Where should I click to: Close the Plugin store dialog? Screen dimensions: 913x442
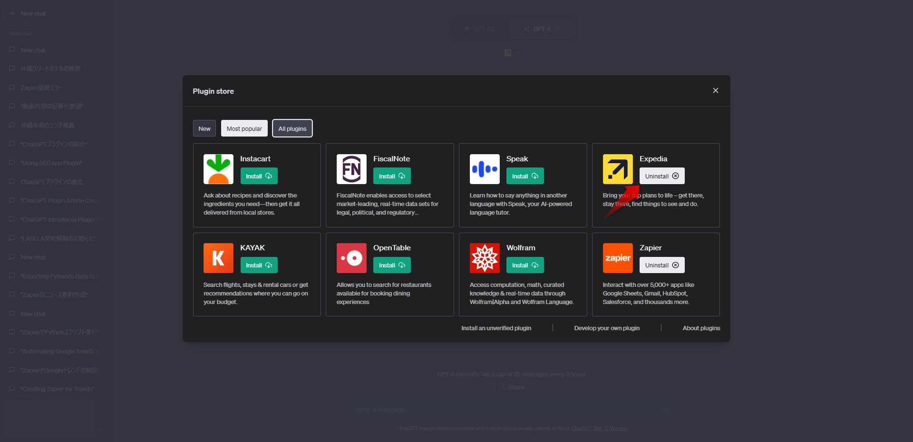pos(715,90)
